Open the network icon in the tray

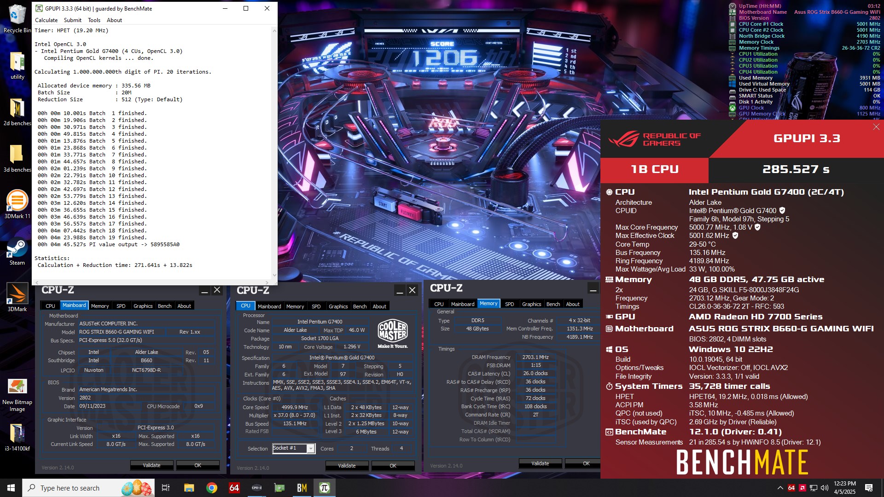click(x=814, y=488)
